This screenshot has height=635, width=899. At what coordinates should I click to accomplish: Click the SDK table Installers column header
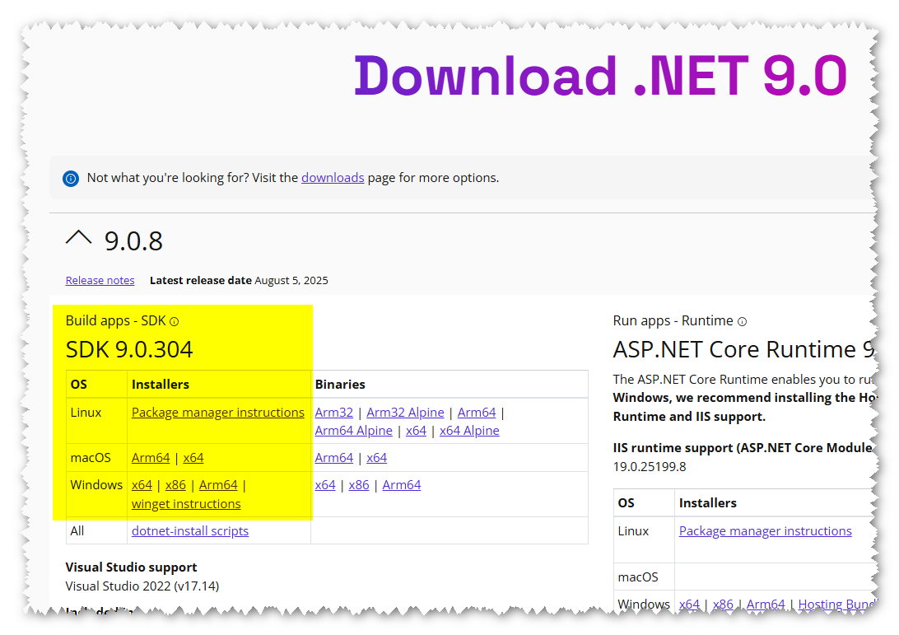[x=161, y=385]
